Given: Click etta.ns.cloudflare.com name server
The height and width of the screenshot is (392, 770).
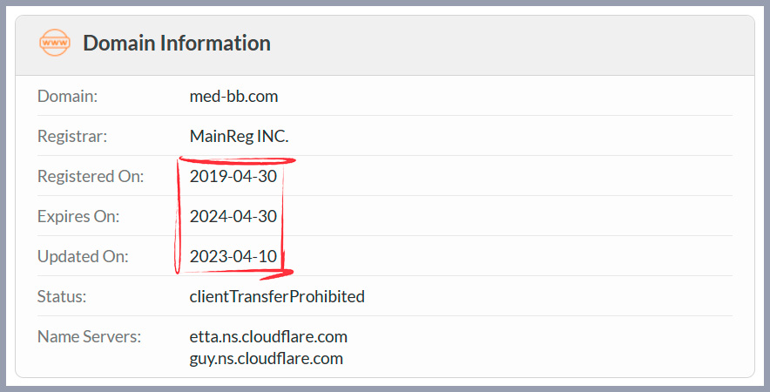Looking at the screenshot, I should 268,337.
